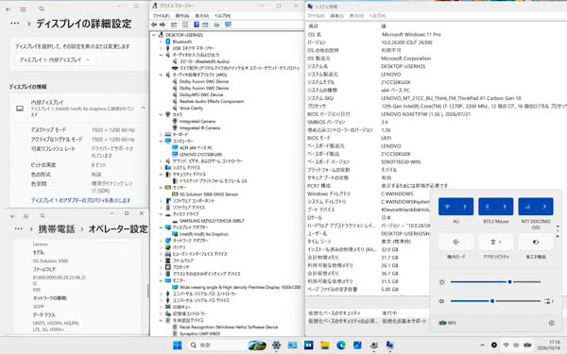Open hamburger menu in the operator settings window
The height and width of the screenshot is (354, 567).
pyautogui.click(x=26, y=216)
